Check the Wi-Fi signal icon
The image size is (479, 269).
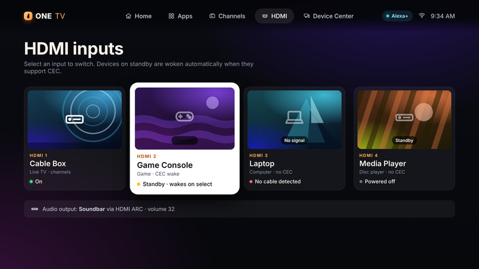point(421,15)
